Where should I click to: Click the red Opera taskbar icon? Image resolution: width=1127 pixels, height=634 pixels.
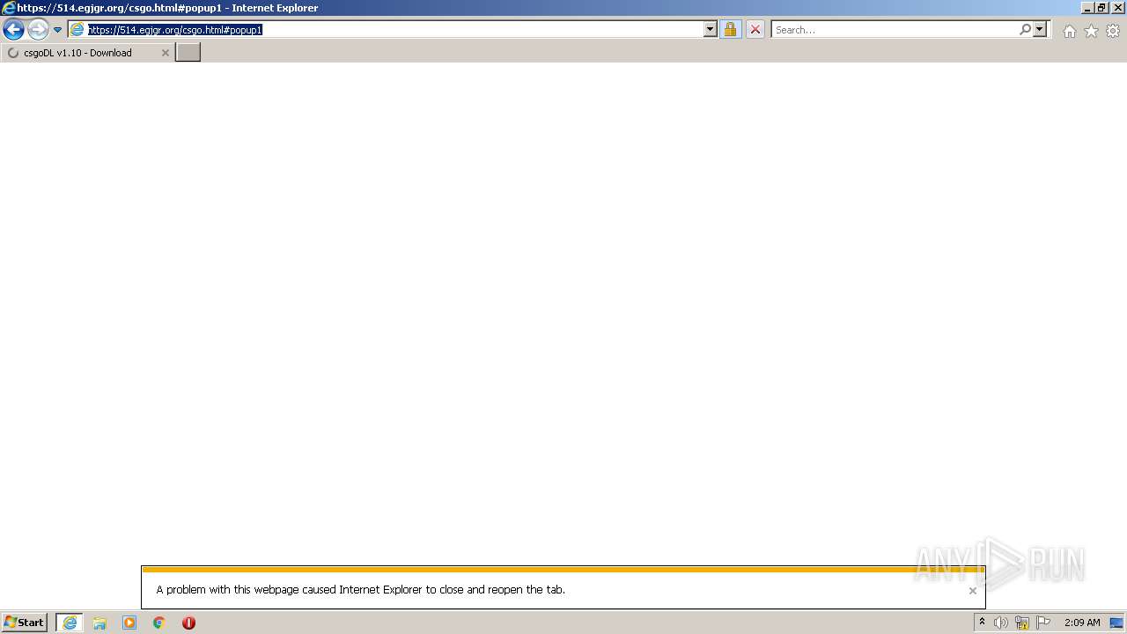coord(188,623)
